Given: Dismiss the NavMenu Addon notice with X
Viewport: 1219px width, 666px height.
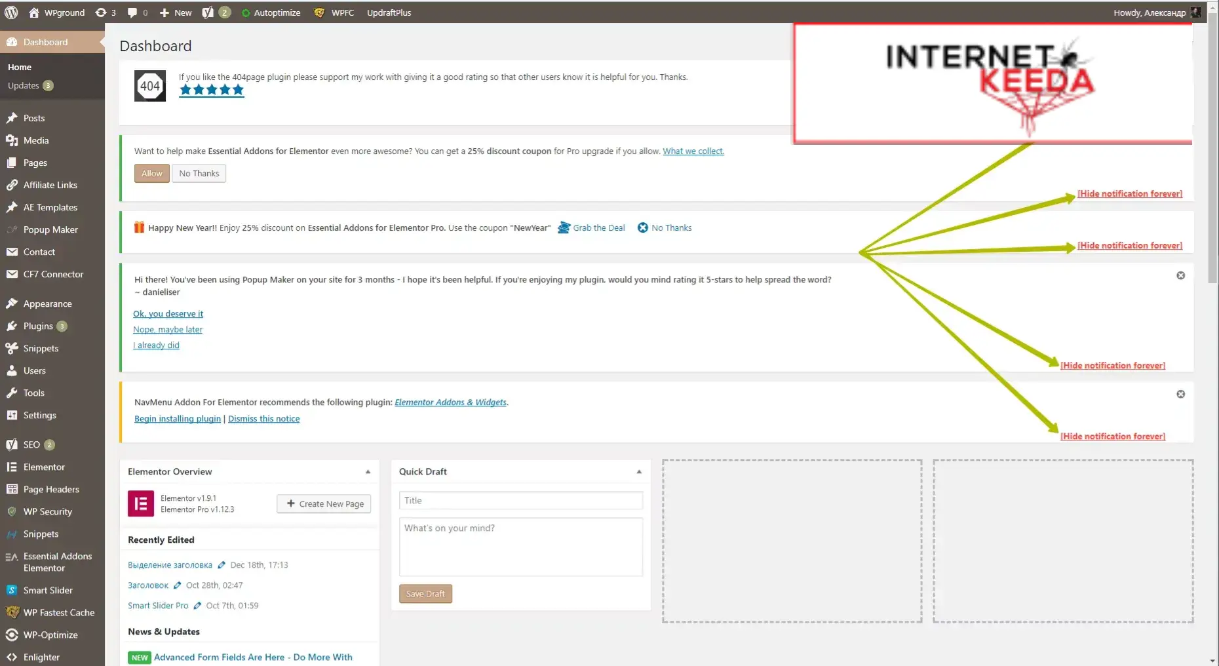Looking at the screenshot, I should [x=1180, y=394].
